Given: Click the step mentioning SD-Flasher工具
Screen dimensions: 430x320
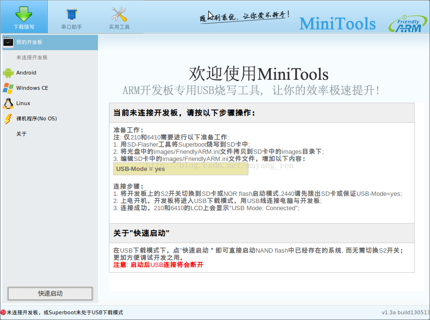Looking at the screenshot, I should pyautogui.click(x=182, y=145).
